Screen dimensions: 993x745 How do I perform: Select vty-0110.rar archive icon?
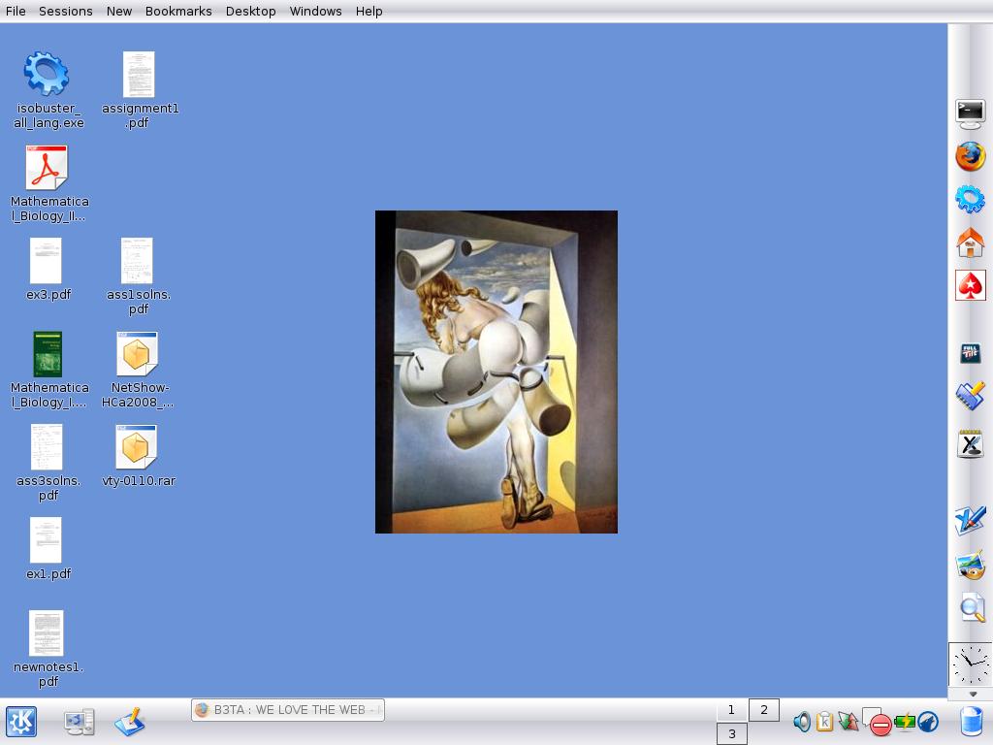point(138,456)
